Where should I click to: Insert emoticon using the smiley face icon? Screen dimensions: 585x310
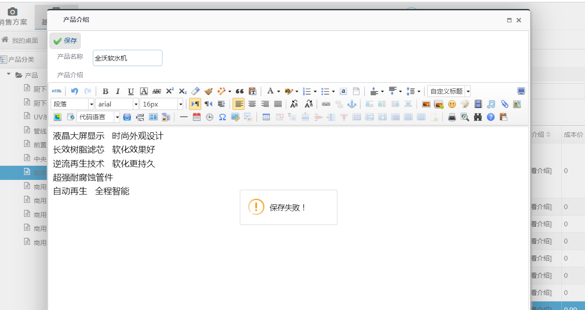tap(452, 104)
